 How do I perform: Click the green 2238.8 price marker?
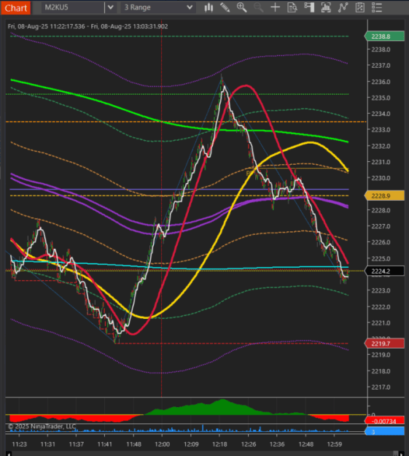click(x=384, y=36)
